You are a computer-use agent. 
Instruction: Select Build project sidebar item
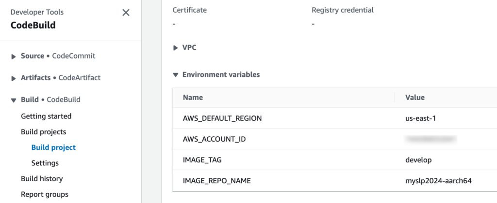pyautogui.click(x=53, y=147)
